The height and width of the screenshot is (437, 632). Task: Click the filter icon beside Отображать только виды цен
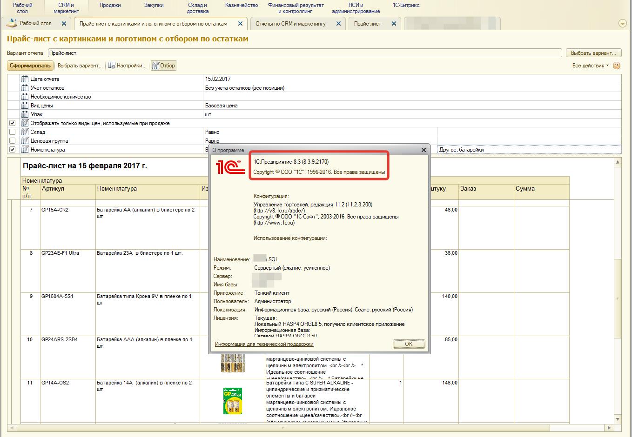25,123
